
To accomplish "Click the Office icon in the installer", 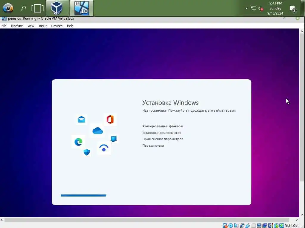I will (110, 119).
